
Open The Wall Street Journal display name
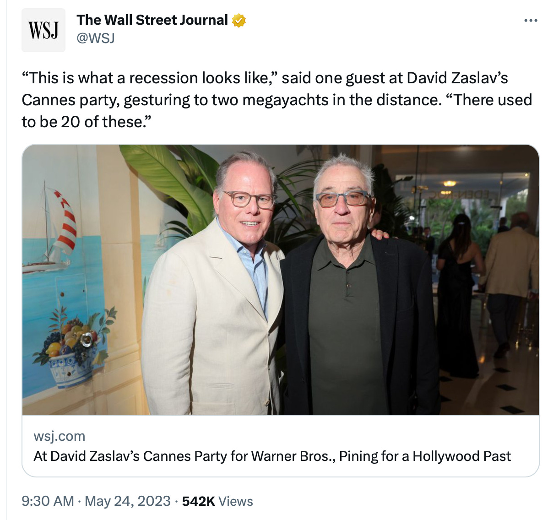152,20
